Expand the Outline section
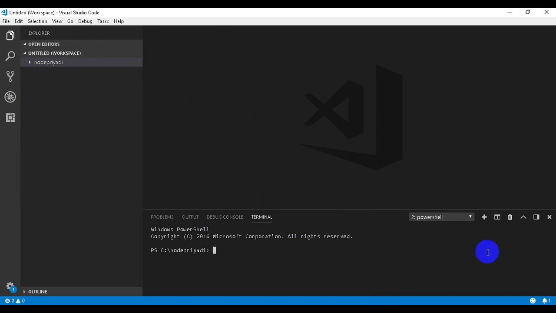This screenshot has height=313, width=556. pyautogui.click(x=82, y=292)
